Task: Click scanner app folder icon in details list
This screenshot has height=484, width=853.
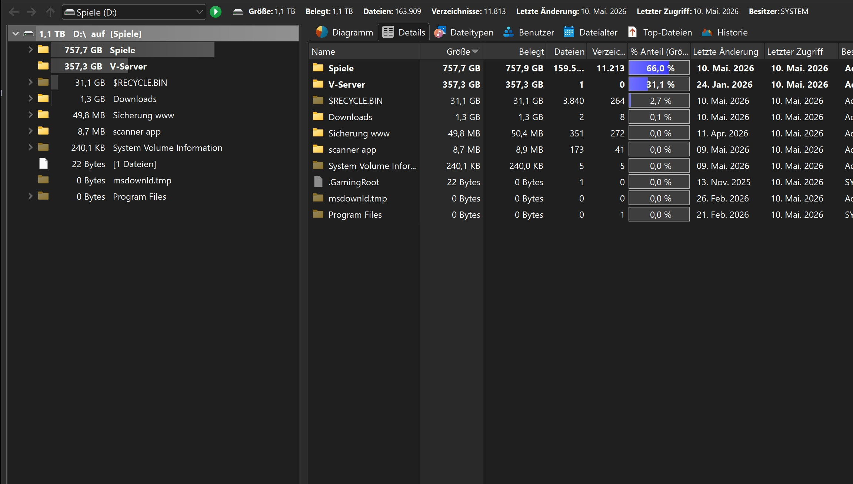Action: click(x=318, y=149)
